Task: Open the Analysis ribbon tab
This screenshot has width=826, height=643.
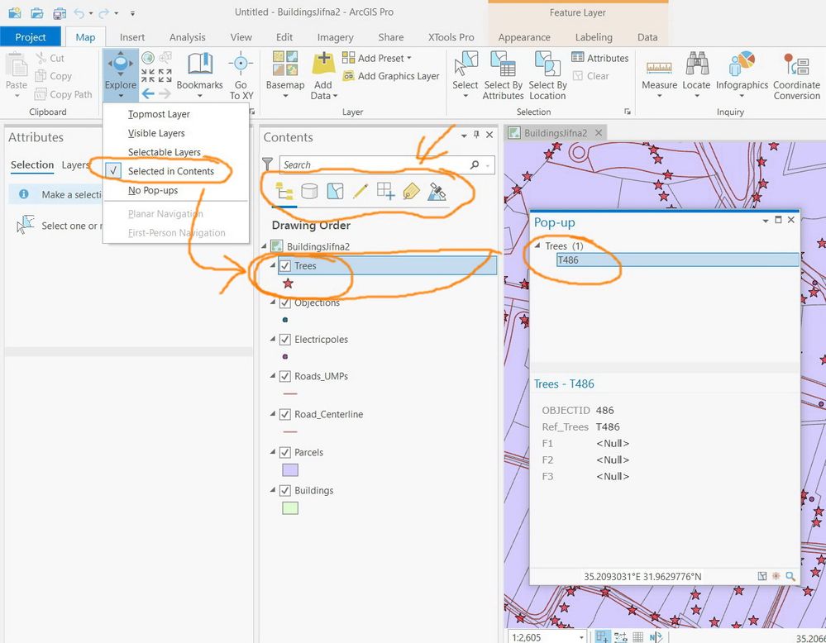Action: [x=187, y=37]
